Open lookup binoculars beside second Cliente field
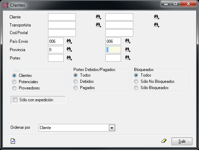This screenshot has width=199, height=150. 157,17
